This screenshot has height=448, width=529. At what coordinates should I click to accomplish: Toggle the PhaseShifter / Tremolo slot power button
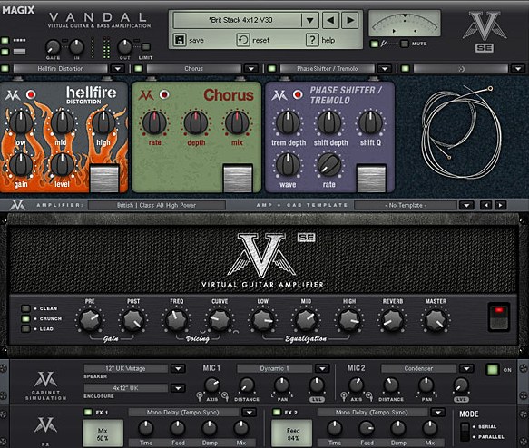click(x=272, y=69)
